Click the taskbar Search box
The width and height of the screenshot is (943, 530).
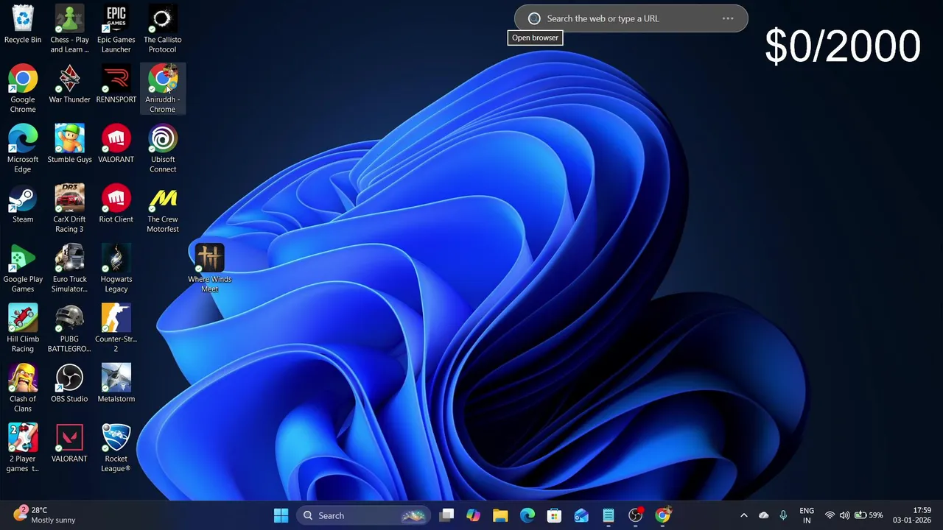pyautogui.click(x=363, y=515)
